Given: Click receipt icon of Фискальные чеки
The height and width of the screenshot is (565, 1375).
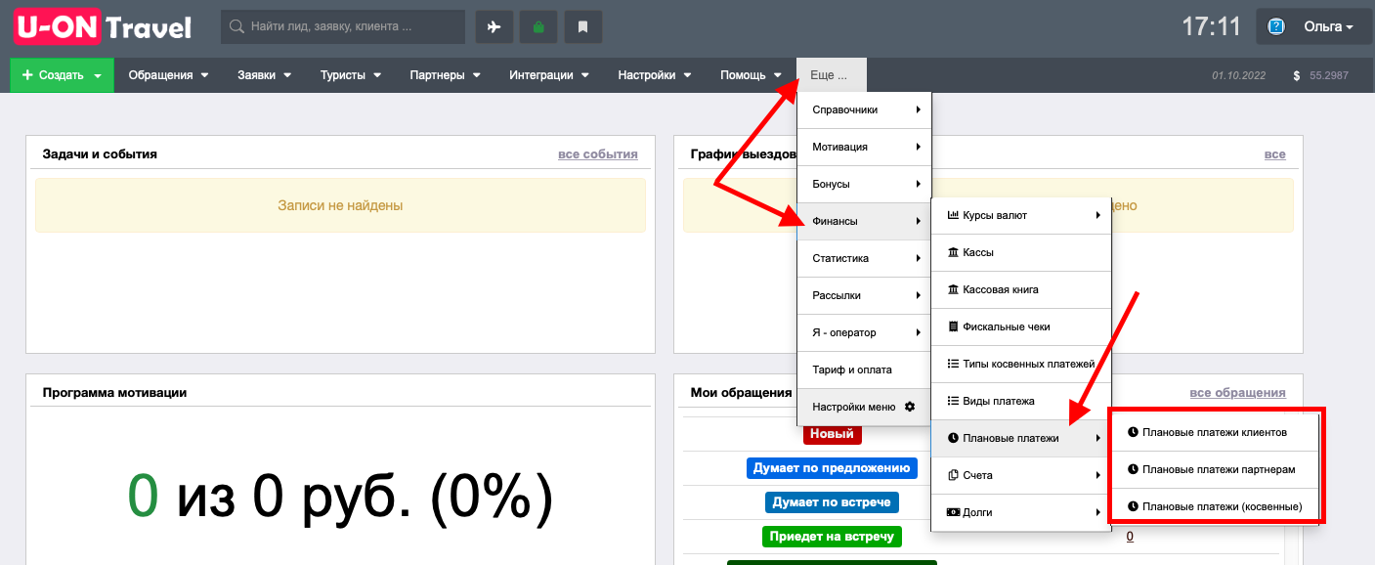Looking at the screenshot, I should pyautogui.click(x=954, y=326).
